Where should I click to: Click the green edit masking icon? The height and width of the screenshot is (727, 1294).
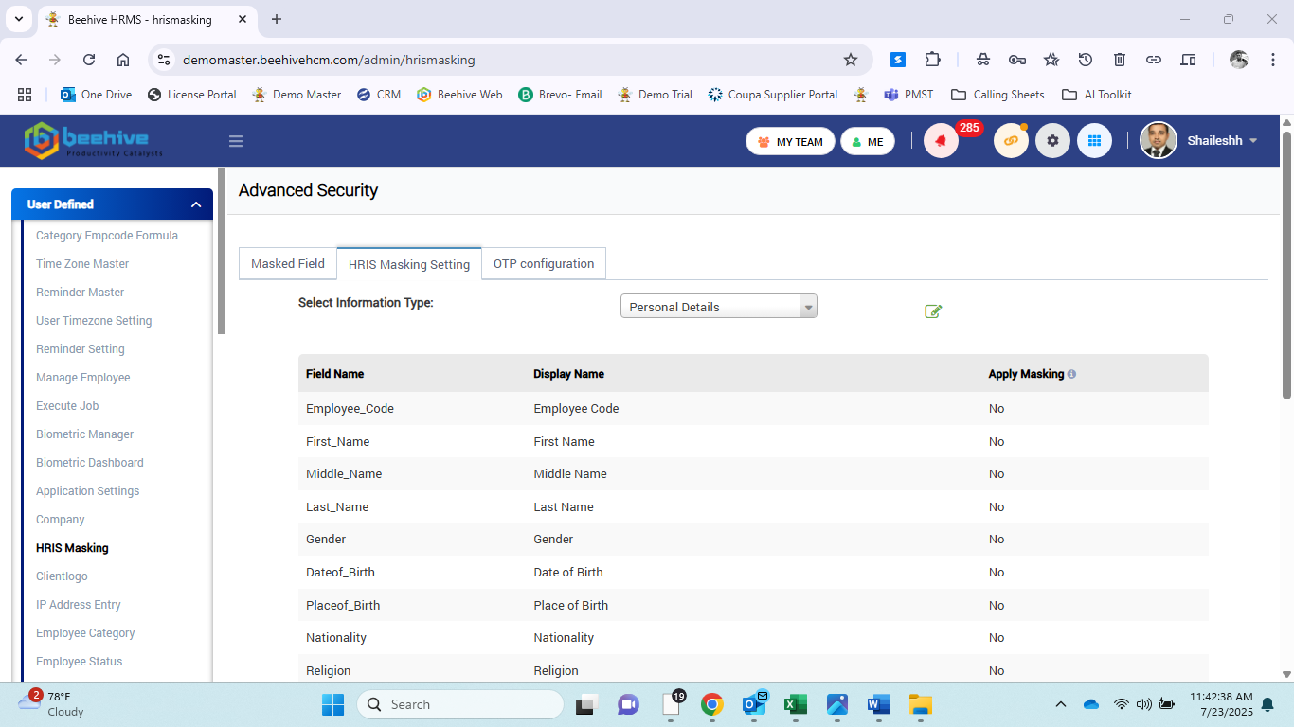(933, 311)
